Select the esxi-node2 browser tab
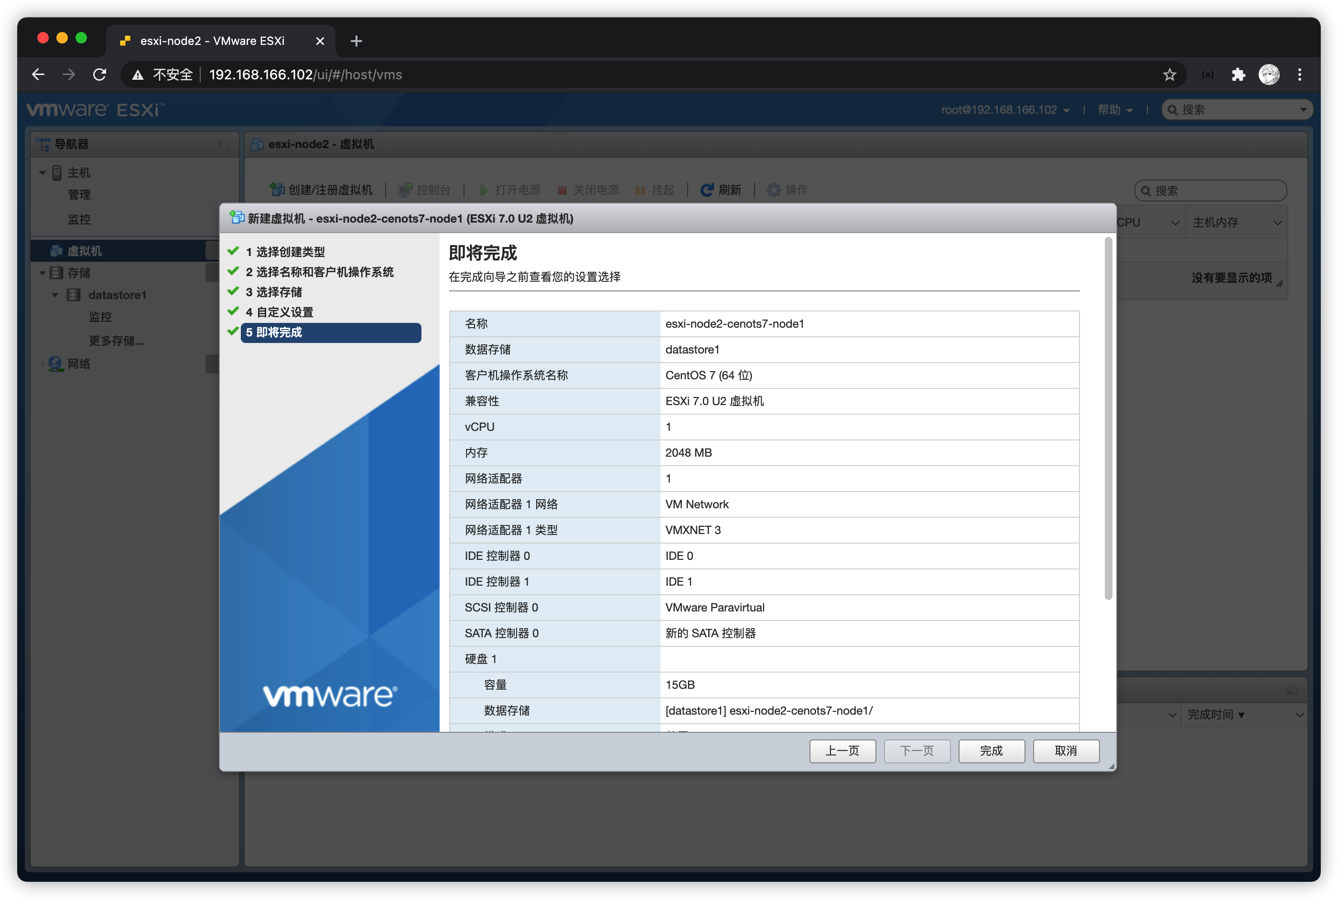The width and height of the screenshot is (1338, 899). click(212, 41)
